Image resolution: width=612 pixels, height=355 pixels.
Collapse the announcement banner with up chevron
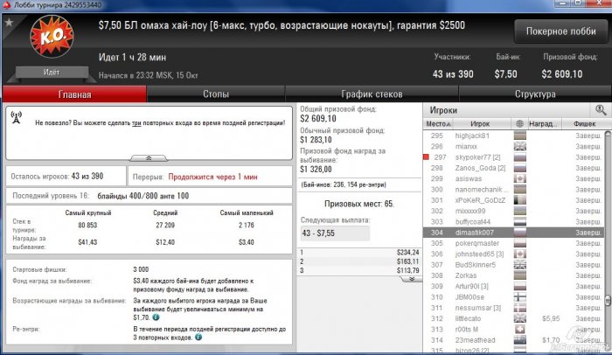[x=149, y=158]
